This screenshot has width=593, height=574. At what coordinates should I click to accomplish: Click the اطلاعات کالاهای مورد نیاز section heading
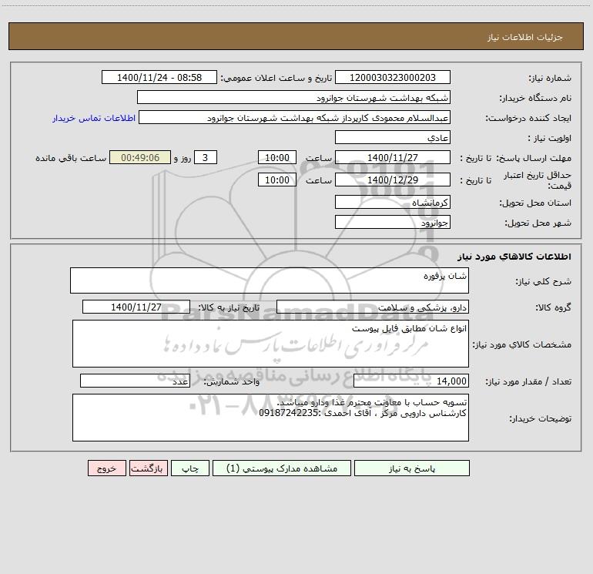coord(514,257)
